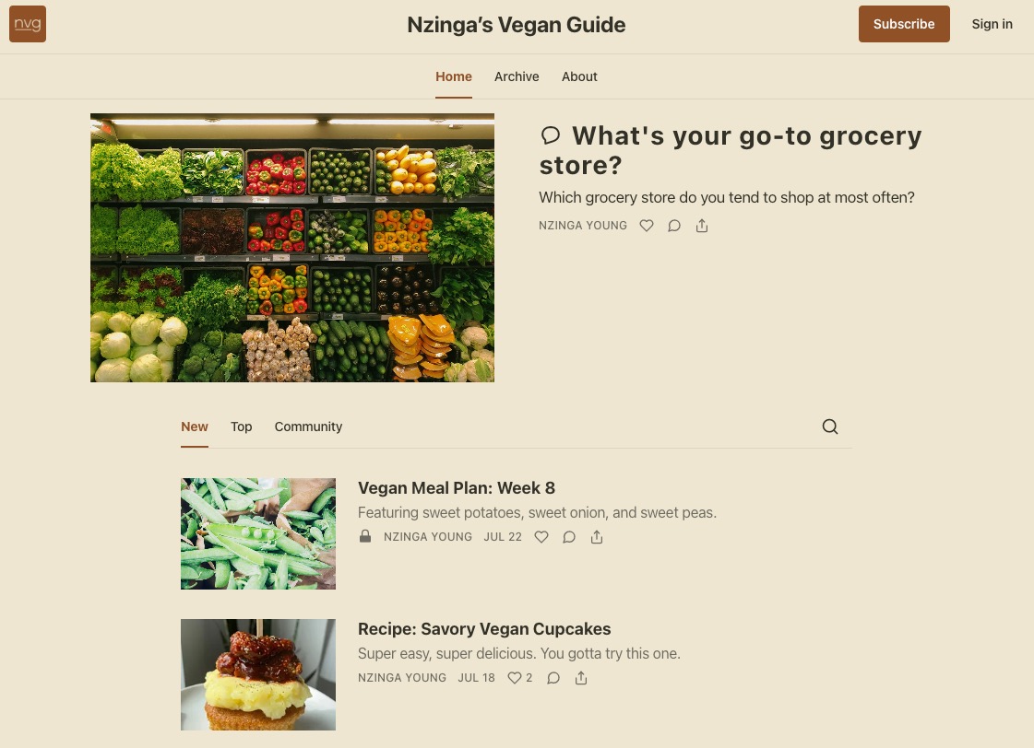Share the Vegan Meal Plan Week 8 post

597,537
